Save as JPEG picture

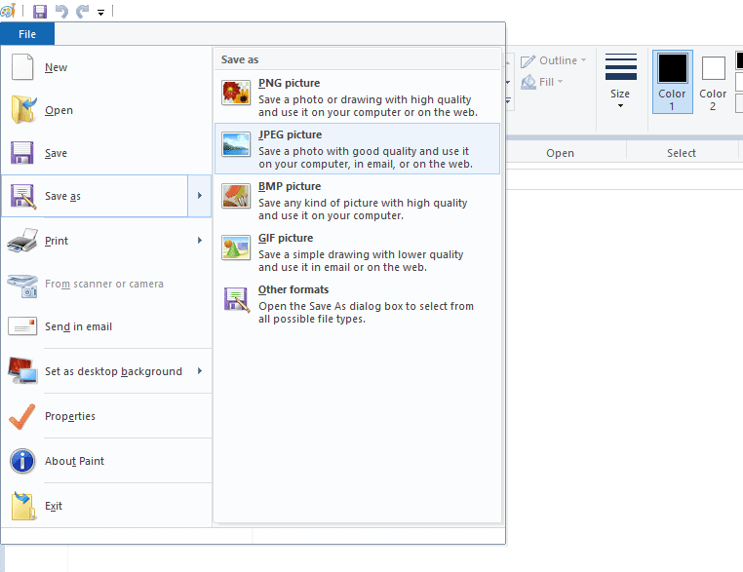(x=357, y=149)
